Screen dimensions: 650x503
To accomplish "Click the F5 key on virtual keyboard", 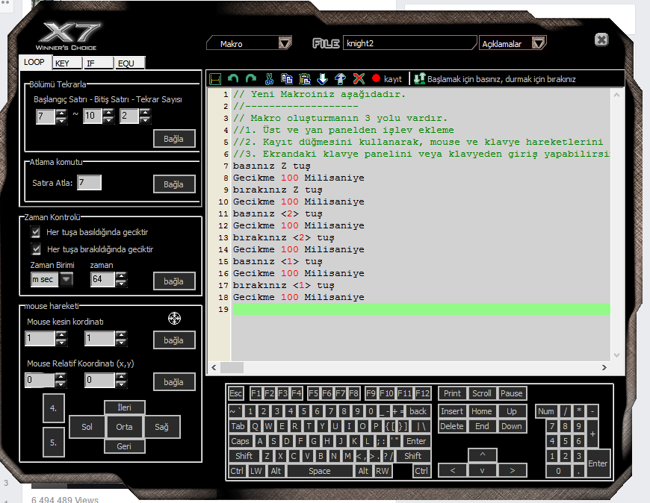I will point(313,393).
